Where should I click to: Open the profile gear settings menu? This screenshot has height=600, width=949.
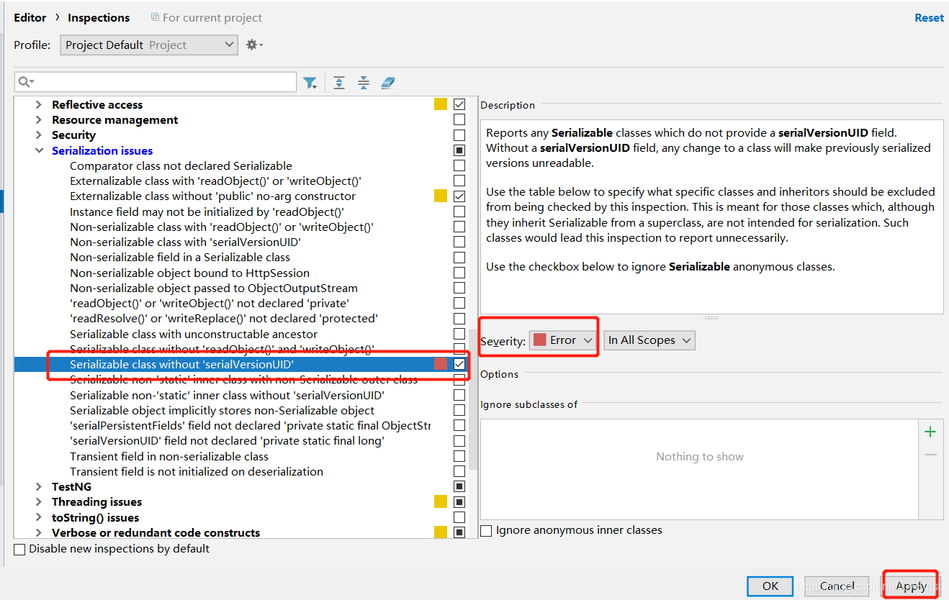tap(254, 45)
